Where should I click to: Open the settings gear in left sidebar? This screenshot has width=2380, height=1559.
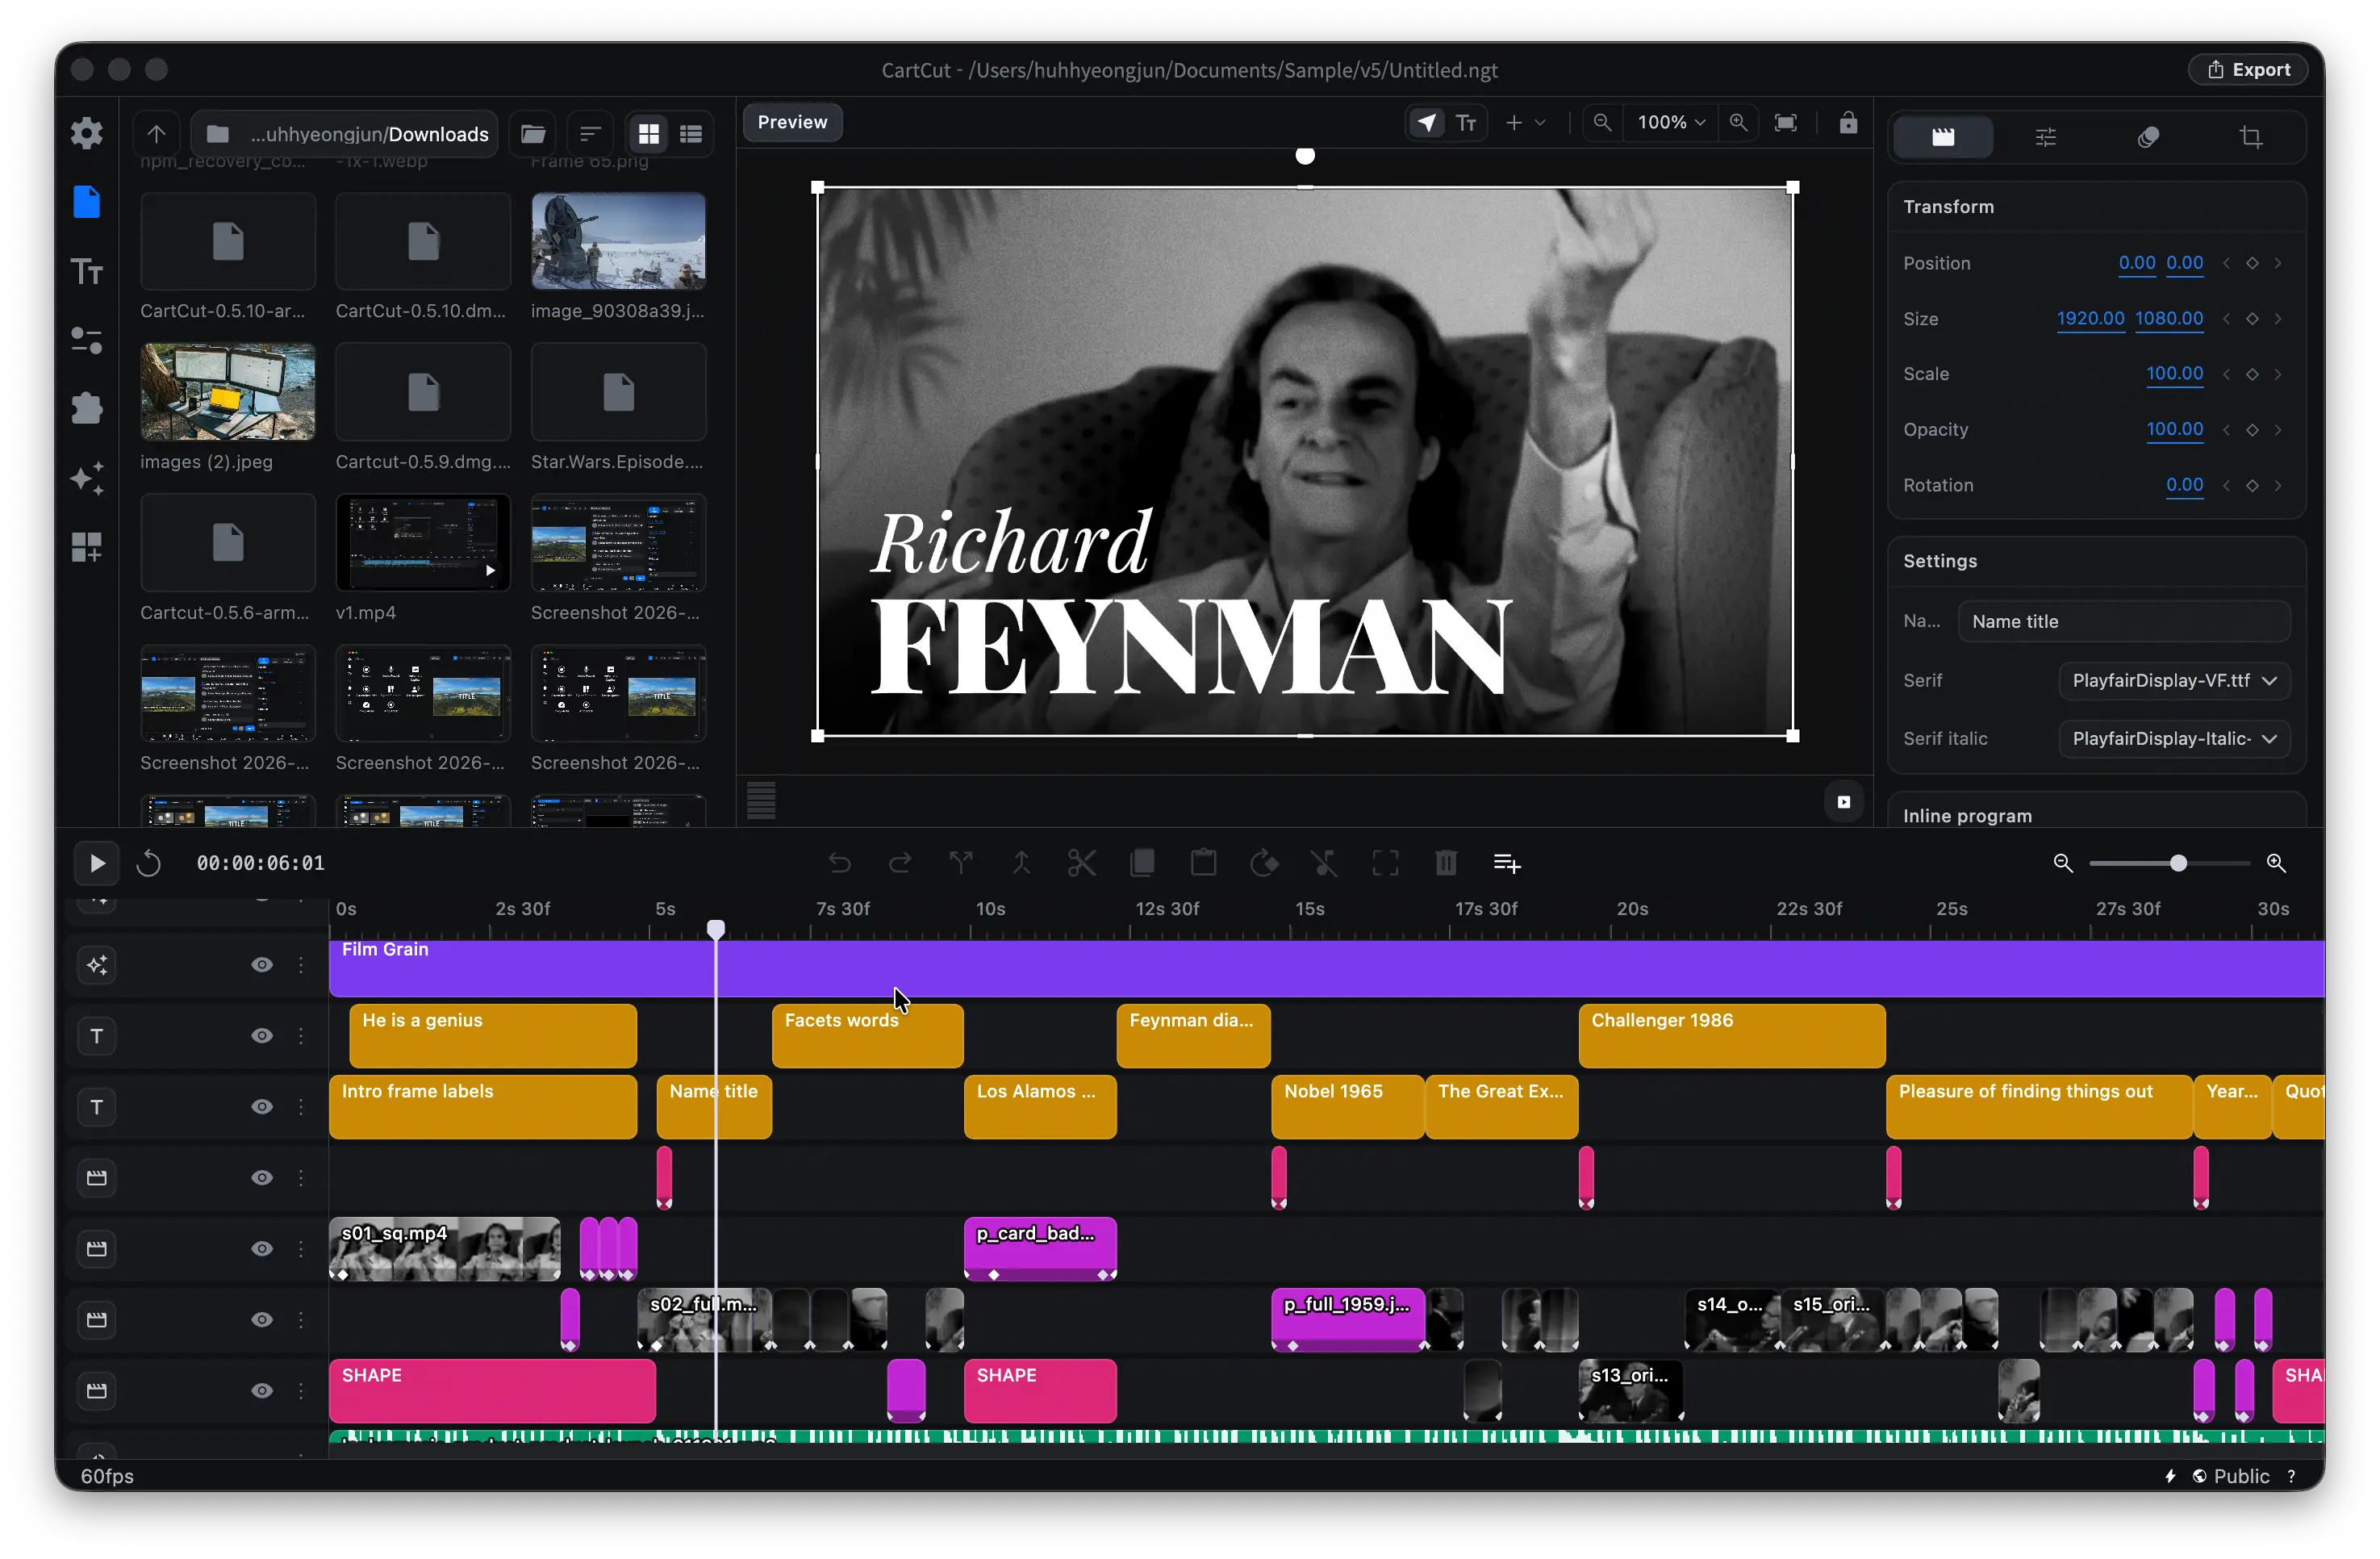tap(87, 133)
